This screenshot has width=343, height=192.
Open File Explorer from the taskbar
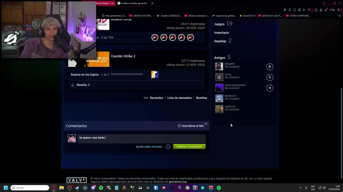(x=62, y=188)
